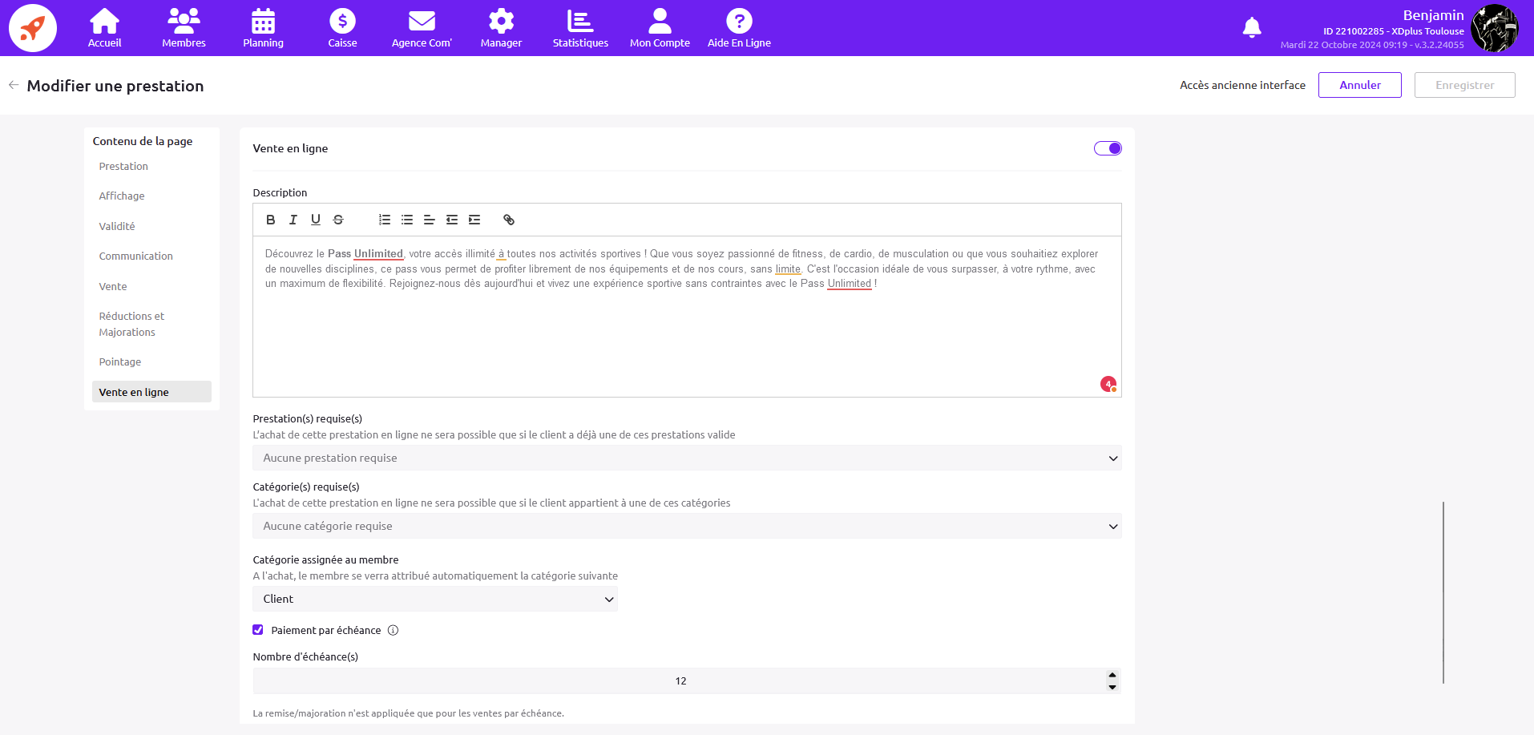Apply bold formatting in description editor
Viewport: 1534px width, 735px height.
(271, 220)
